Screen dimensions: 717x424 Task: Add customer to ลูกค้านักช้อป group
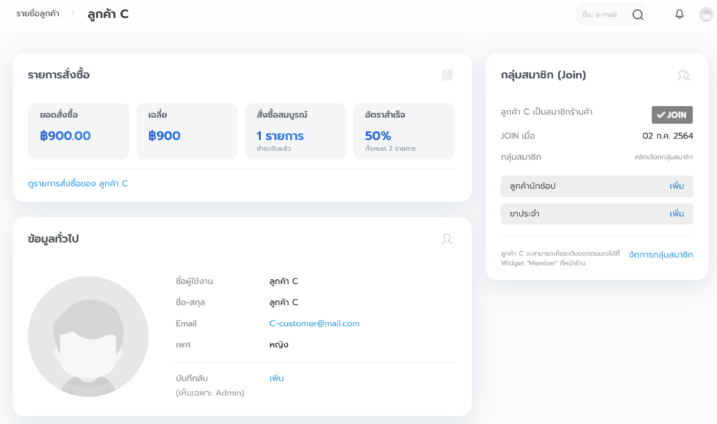[676, 186]
